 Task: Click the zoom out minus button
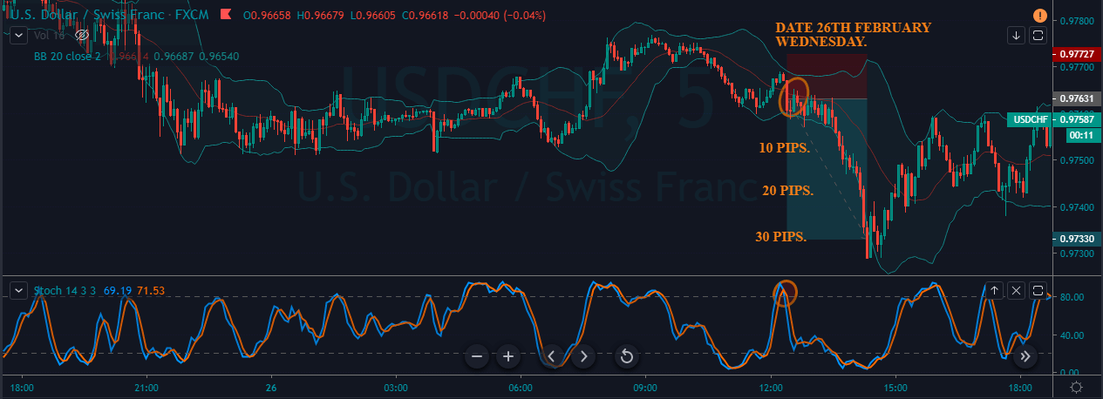pos(477,355)
